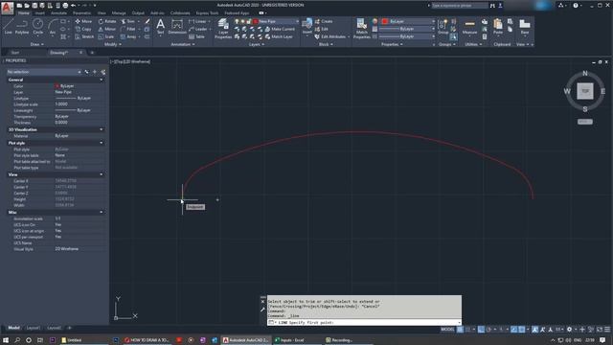
Task: Select the Line drawing tool
Action: [9, 26]
